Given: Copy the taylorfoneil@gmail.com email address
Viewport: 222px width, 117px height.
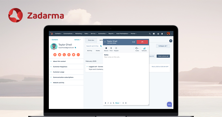Looking at the screenshot, I should click(75, 48).
